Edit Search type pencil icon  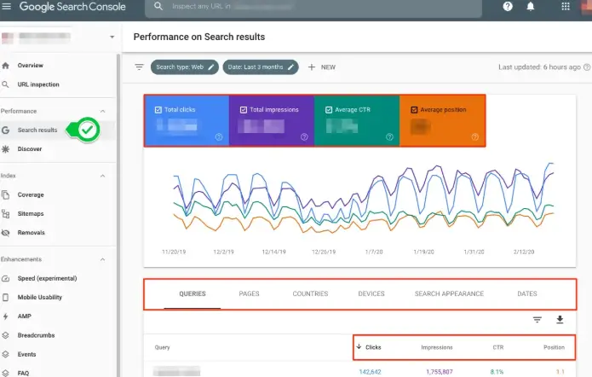click(x=211, y=67)
